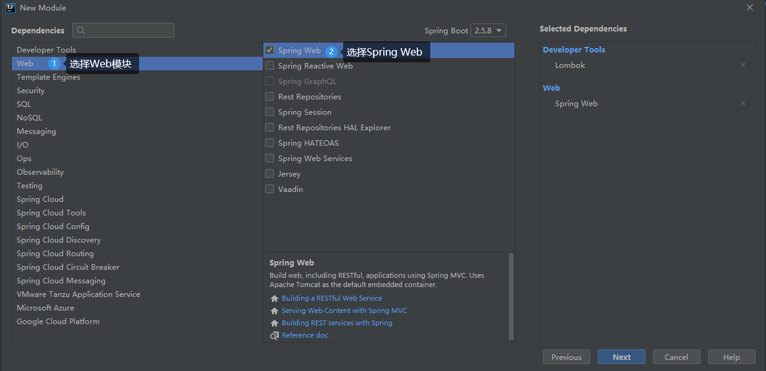Go back with the Previous button

coord(566,357)
